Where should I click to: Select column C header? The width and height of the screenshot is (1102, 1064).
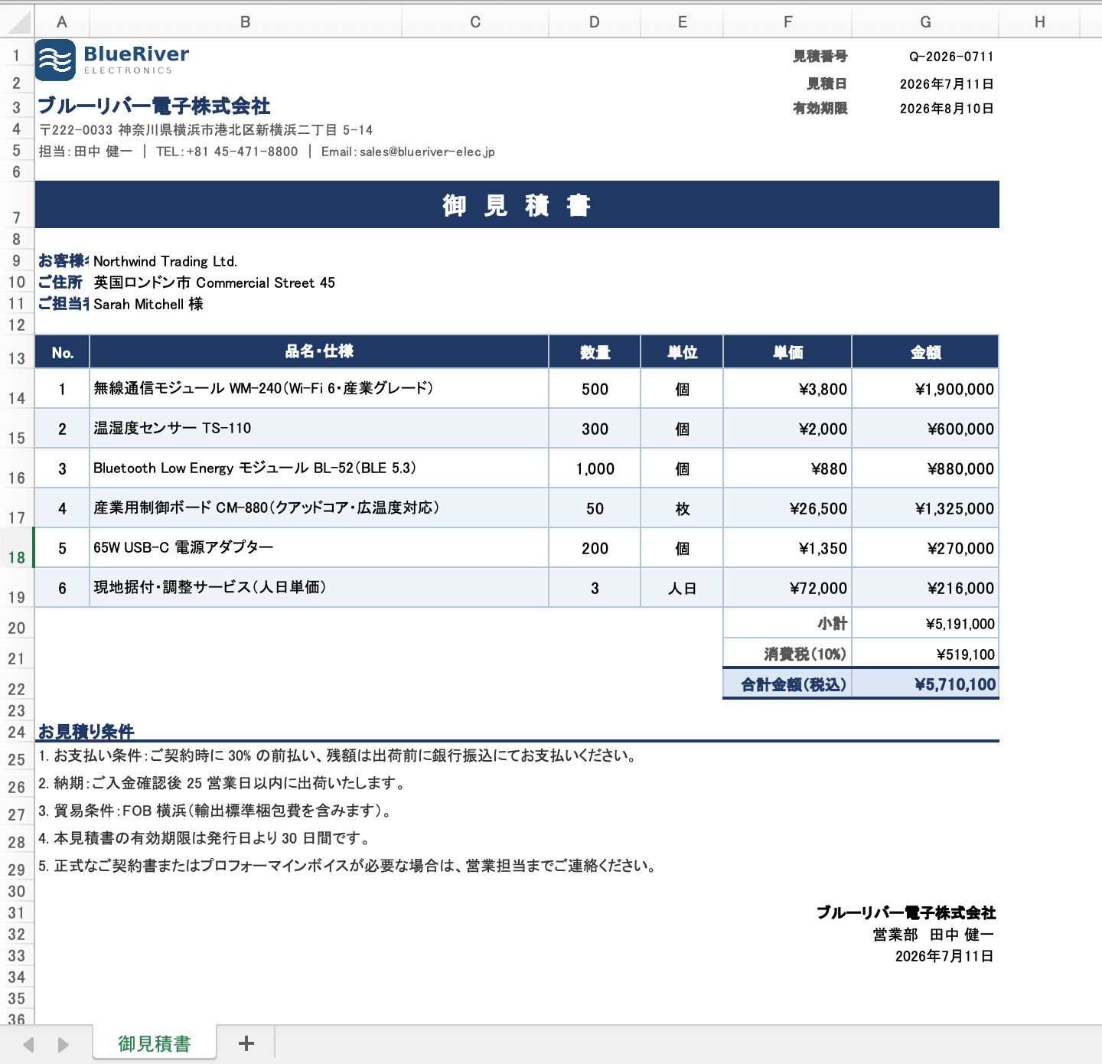(475, 22)
